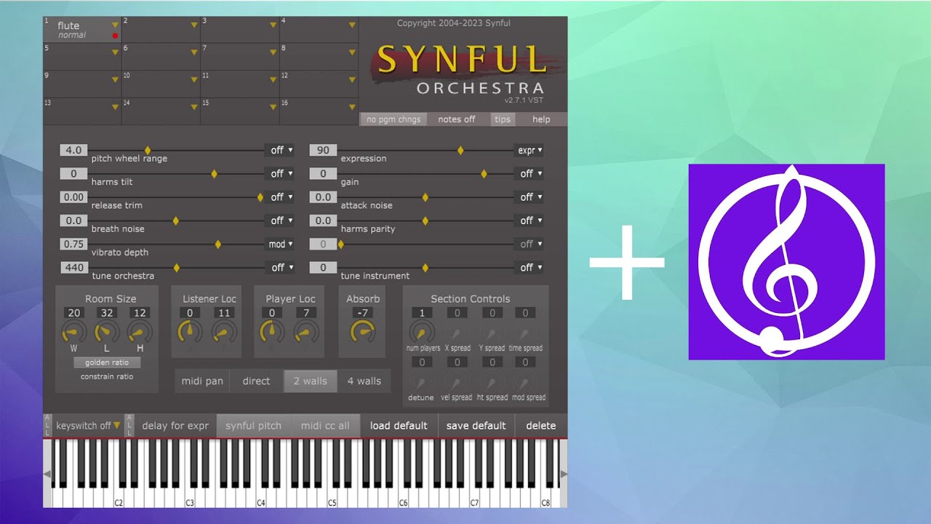Click the ht spread knob
Image resolution: width=931 pixels, height=524 pixels.
[x=492, y=382]
